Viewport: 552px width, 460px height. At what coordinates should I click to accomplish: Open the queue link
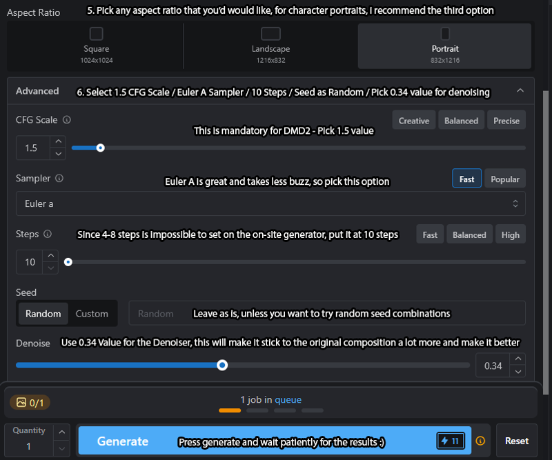pyautogui.click(x=288, y=399)
